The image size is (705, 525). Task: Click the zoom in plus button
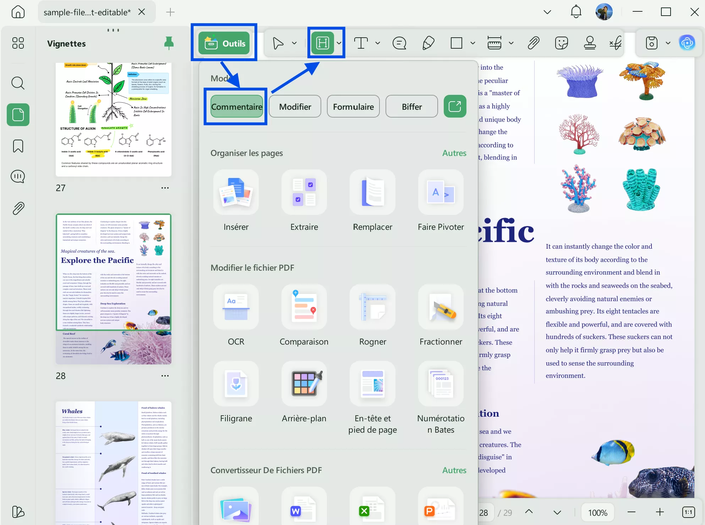(x=660, y=512)
